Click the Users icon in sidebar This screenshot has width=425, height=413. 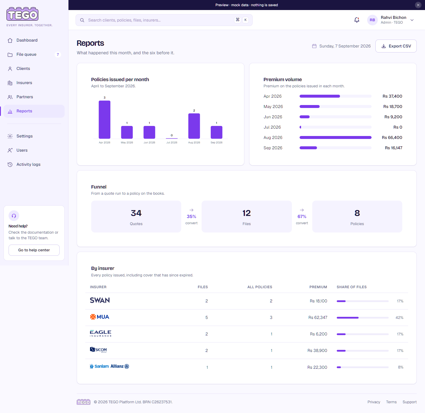10,150
